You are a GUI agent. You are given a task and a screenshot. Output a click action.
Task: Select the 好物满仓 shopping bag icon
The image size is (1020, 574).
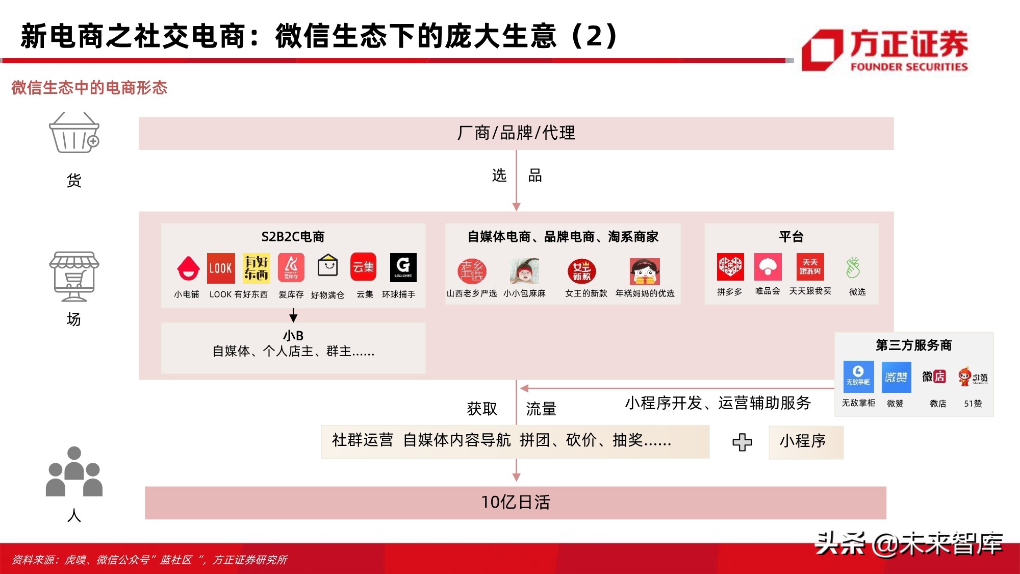pyautogui.click(x=327, y=265)
